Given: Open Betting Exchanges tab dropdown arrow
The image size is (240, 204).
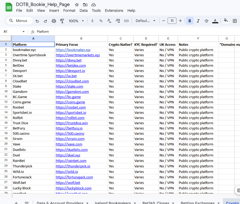Looking at the screenshot, I should click(218, 203).
